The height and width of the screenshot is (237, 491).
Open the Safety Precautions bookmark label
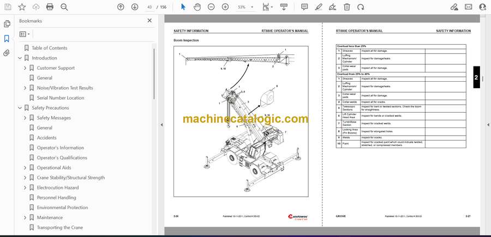pos(50,108)
